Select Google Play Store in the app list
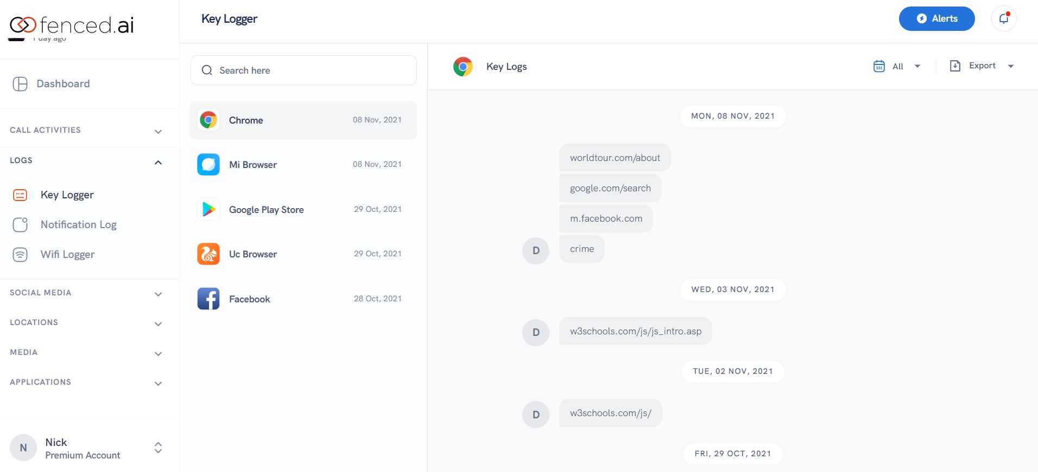The width and height of the screenshot is (1038, 472). pos(303,210)
